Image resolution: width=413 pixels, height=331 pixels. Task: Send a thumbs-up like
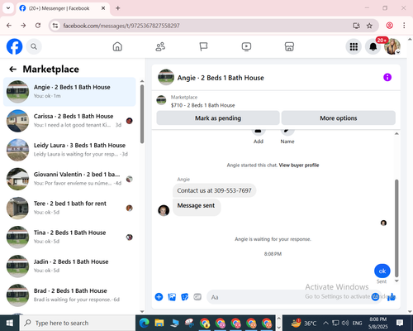click(392, 297)
